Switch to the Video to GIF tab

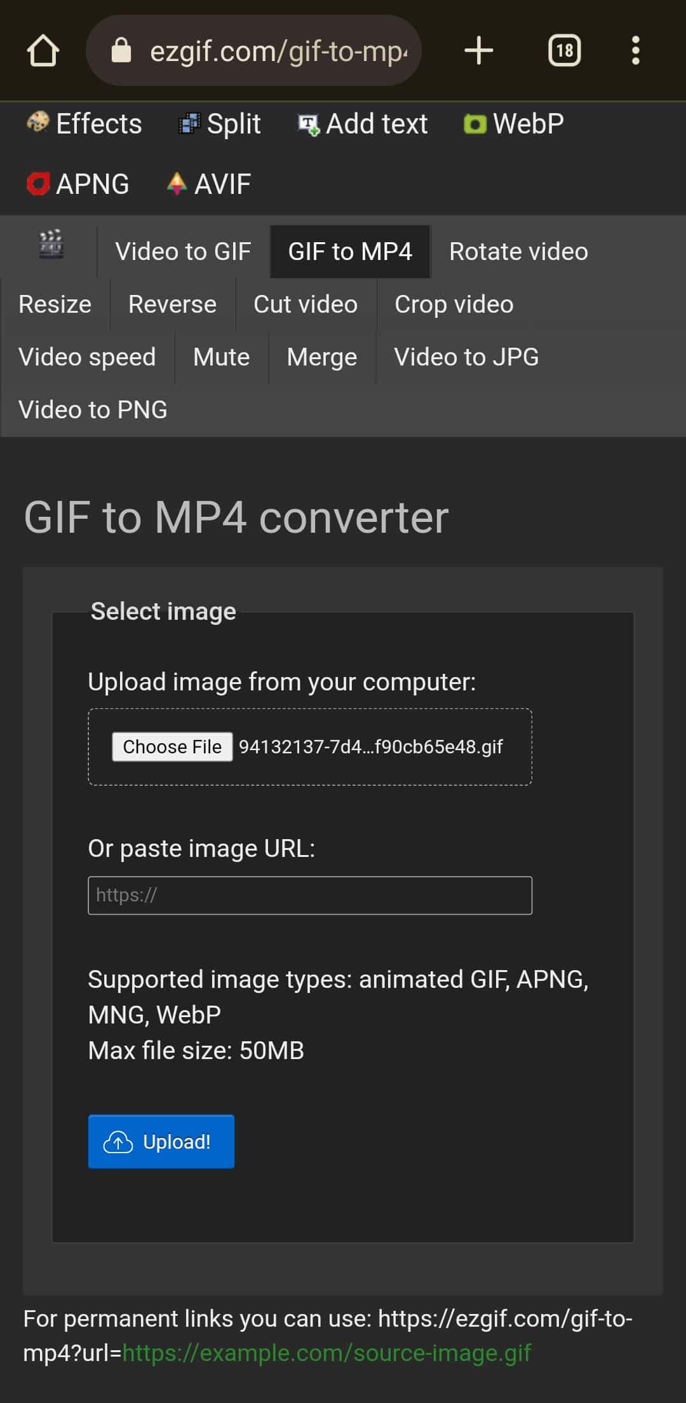tap(183, 252)
